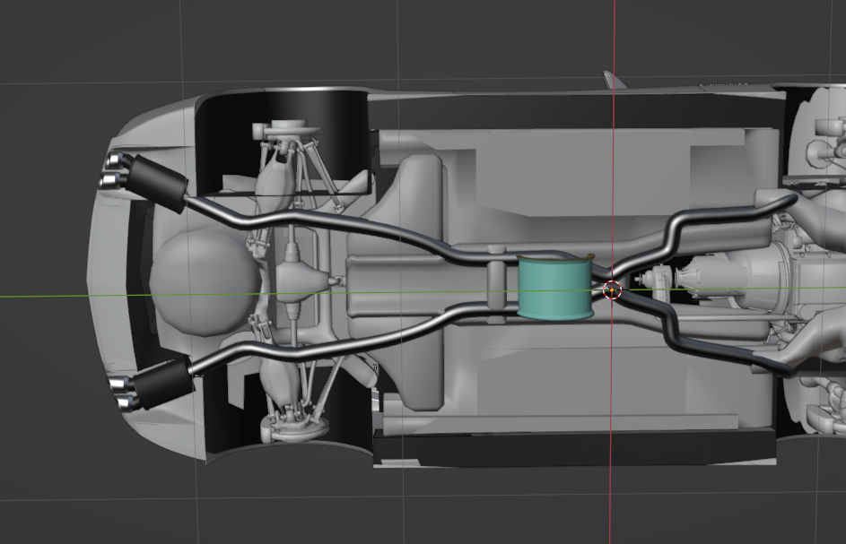Image resolution: width=846 pixels, height=544 pixels.
Task: Select the spherical tank at the car's rear
Action: tap(205, 284)
